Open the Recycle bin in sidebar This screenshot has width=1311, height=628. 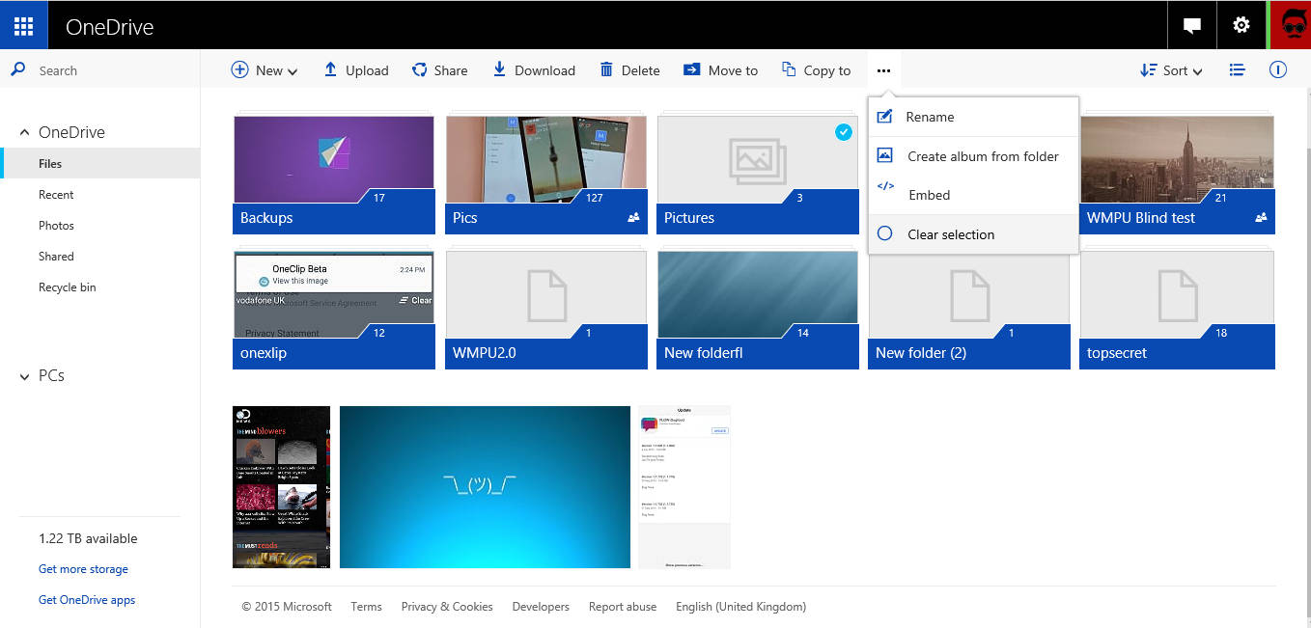tap(67, 287)
